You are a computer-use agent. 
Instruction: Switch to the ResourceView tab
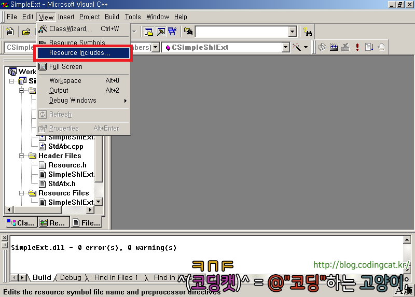pyautogui.click(x=54, y=223)
